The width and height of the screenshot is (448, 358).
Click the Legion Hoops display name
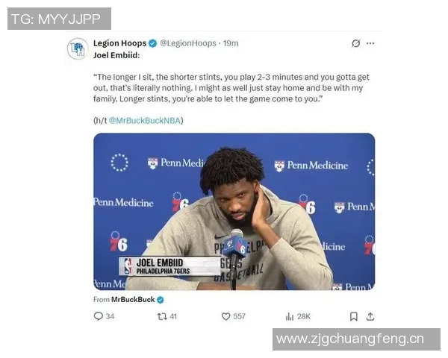coord(119,43)
